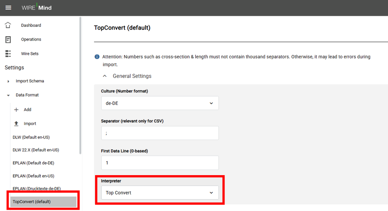Click the Operations document icon
Viewport: 388px width, 211px height.
click(8, 39)
